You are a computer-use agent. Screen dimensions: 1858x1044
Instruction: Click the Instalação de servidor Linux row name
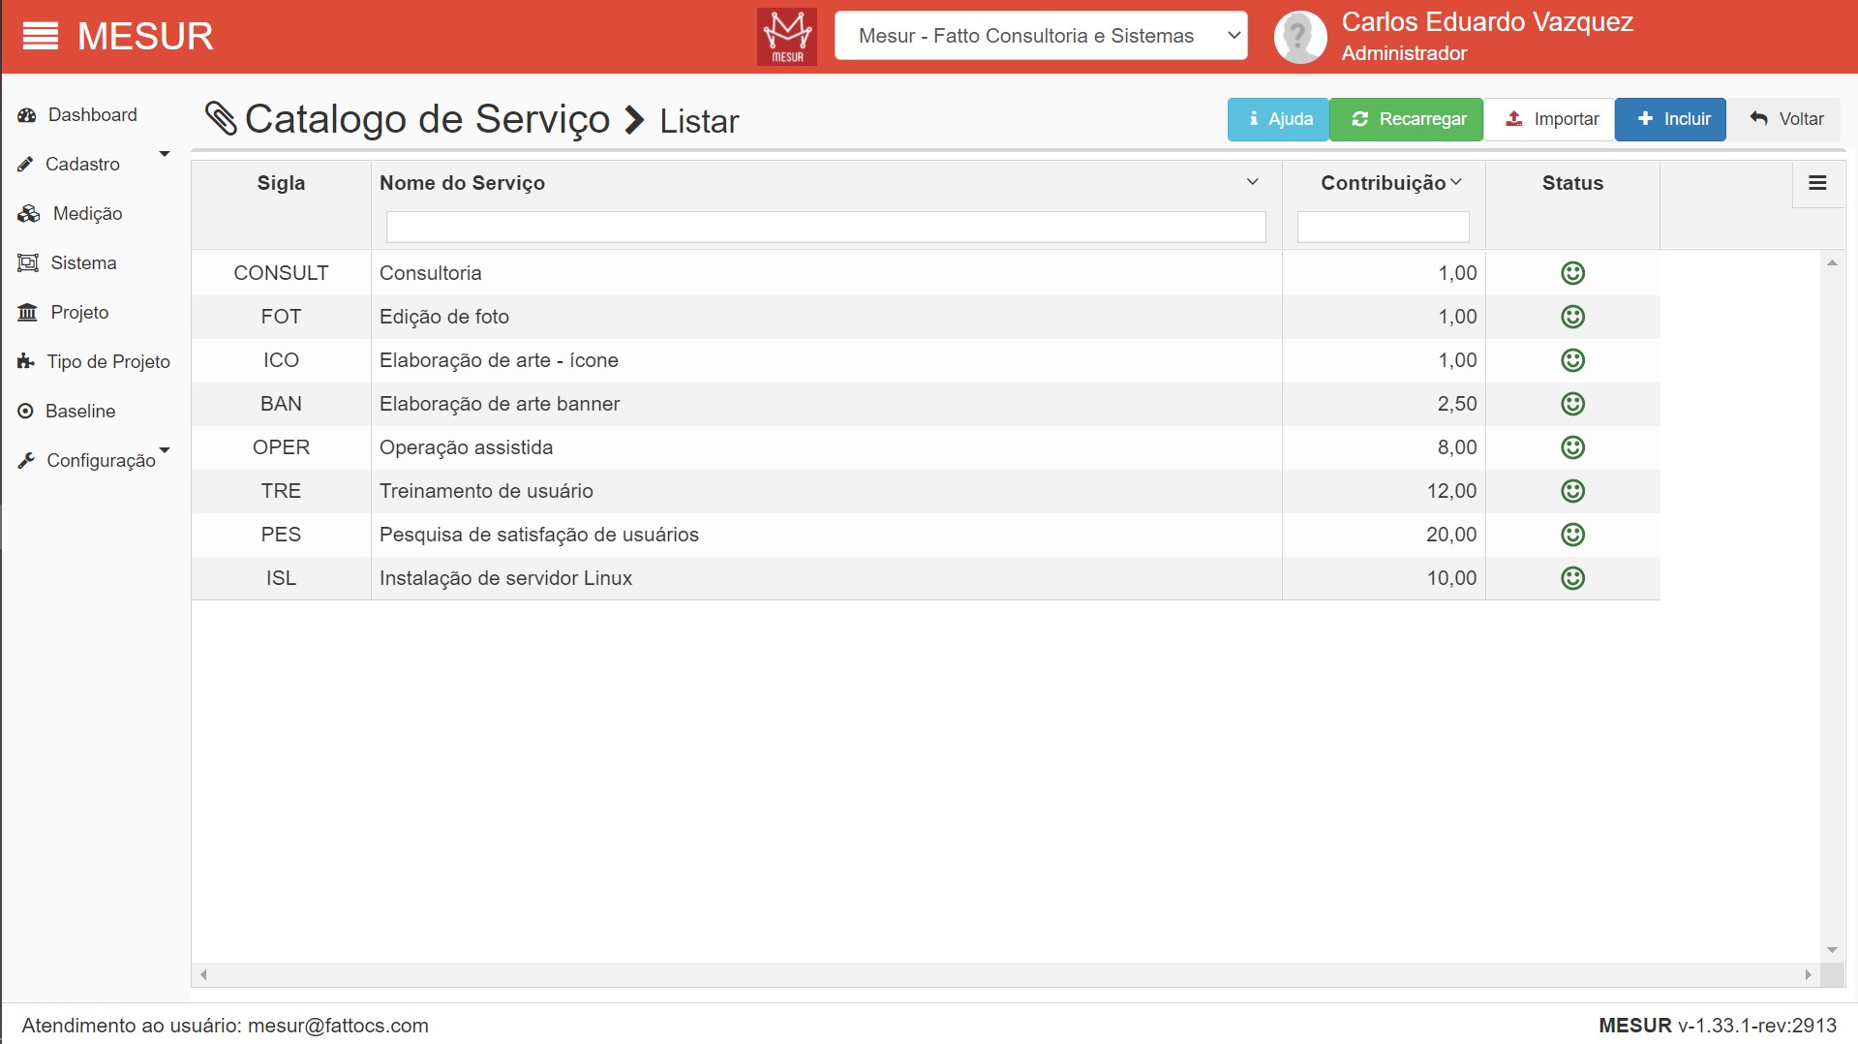point(505,578)
